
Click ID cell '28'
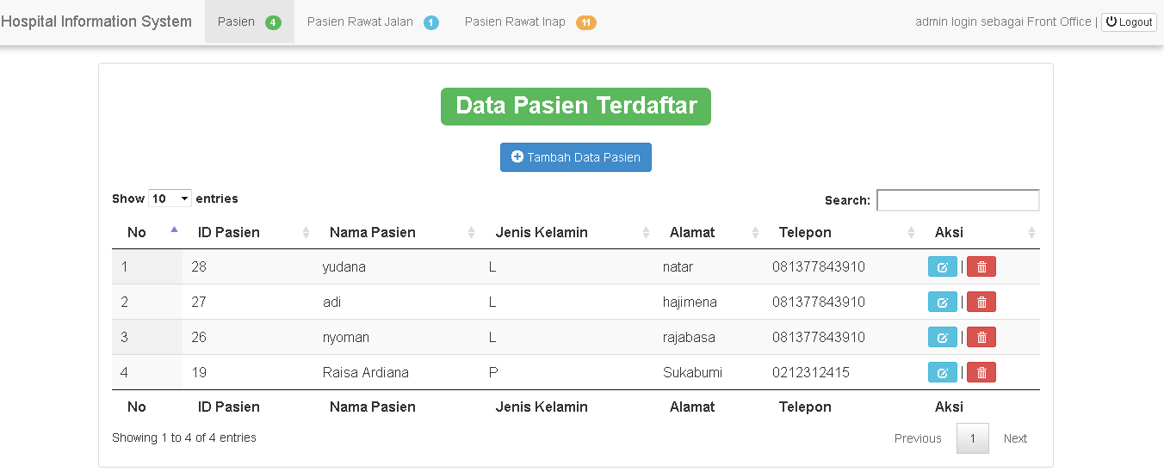(x=199, y=266)
